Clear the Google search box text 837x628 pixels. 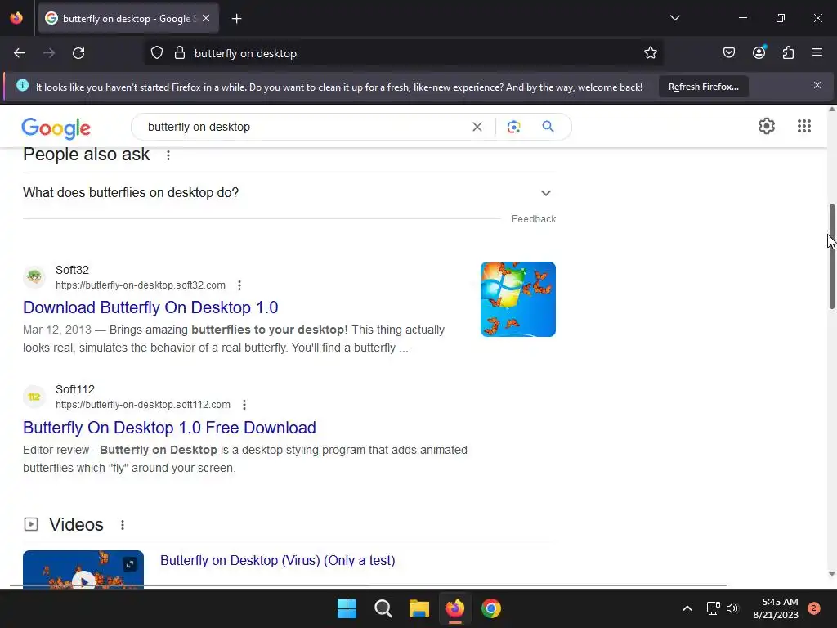(477, 127)
